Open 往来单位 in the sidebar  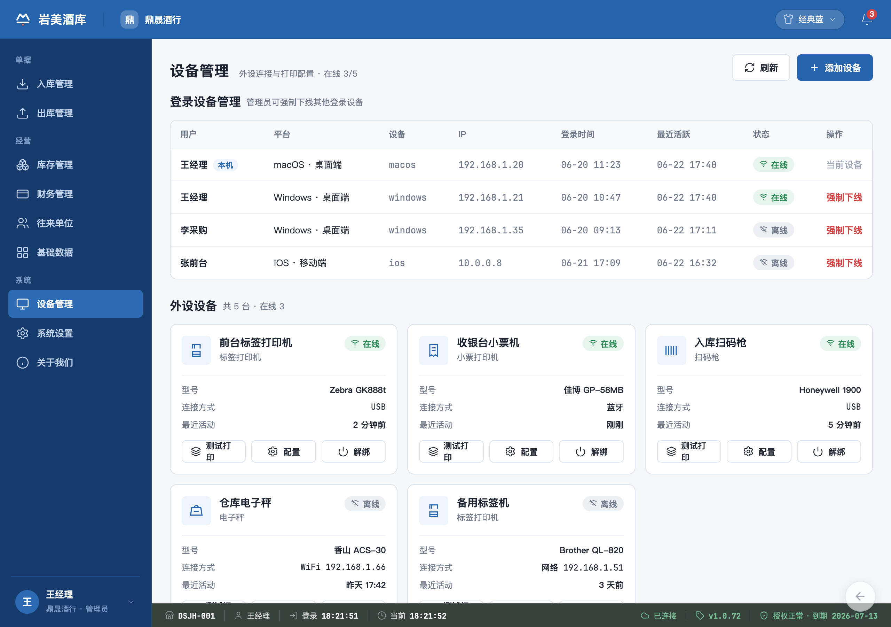(x=75, y=223)
